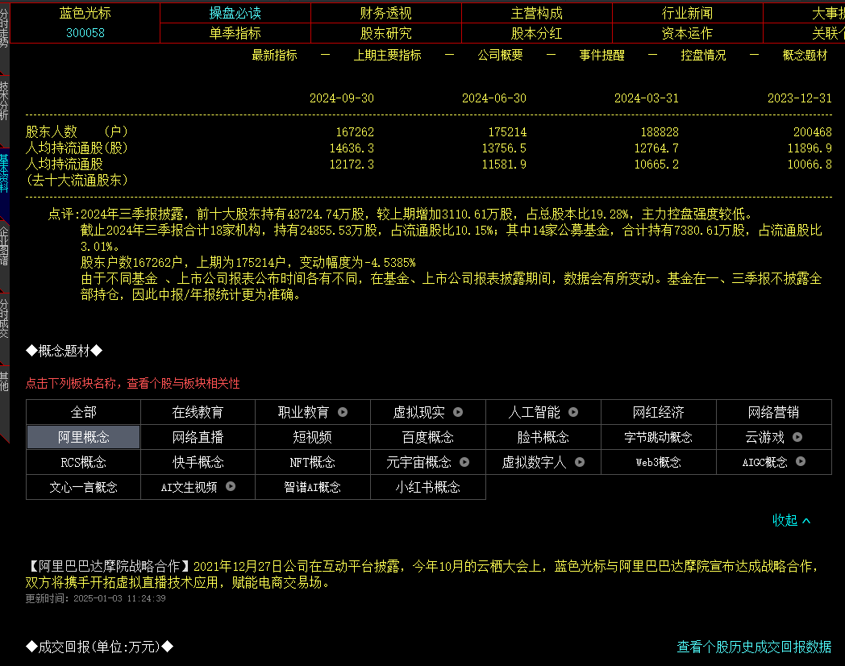Viewport: 845px width, 666px height.
Task: Select the 小红书概念 cell
Action: click(x=428, y=487)
